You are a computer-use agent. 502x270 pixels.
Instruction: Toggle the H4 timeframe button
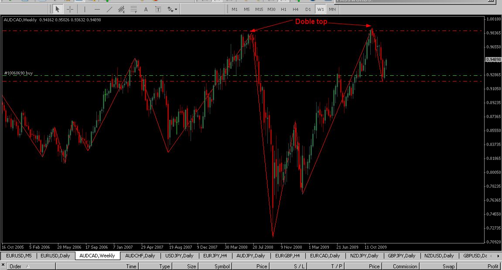click(x=296, y=9)
